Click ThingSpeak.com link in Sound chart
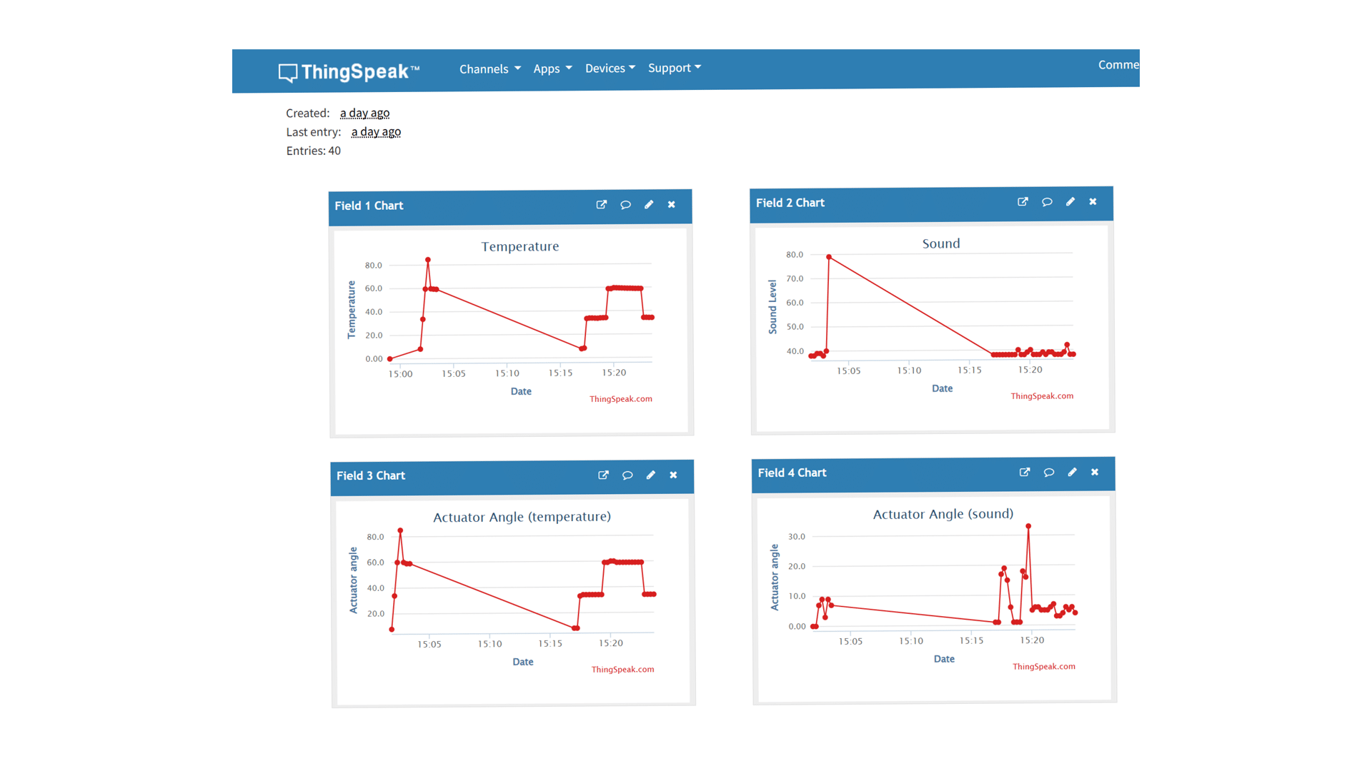 (x=1041, y=396)
